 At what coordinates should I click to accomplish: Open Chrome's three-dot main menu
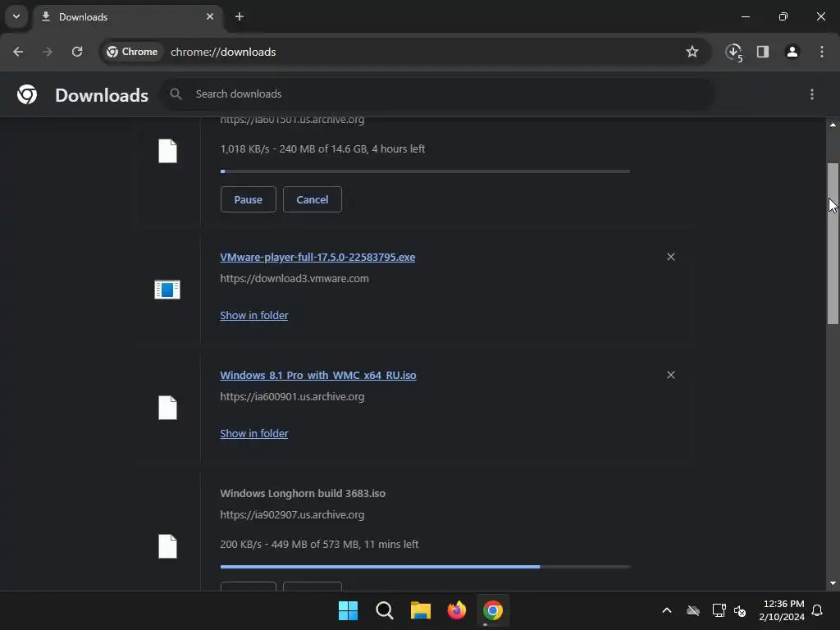click(822, 52)
